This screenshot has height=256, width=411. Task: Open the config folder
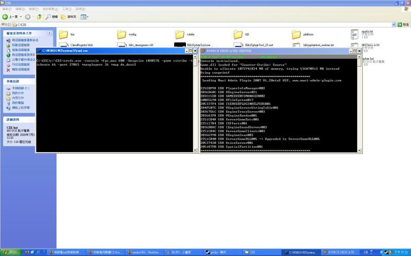click(122, 35)
